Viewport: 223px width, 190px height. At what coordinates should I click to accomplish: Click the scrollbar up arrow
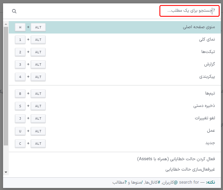tap(6, 24)
